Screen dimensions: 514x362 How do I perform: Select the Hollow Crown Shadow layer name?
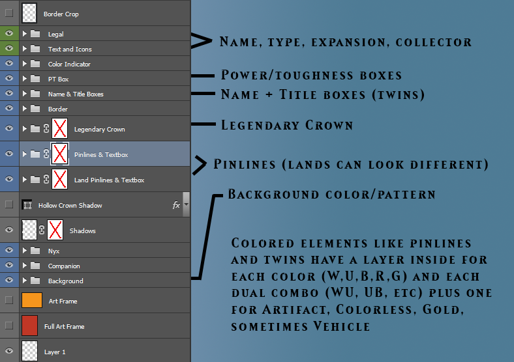tap(70, 205)
